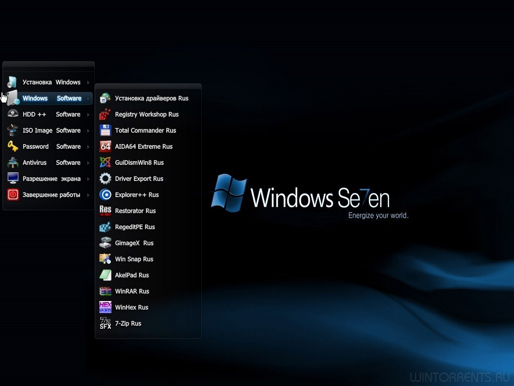Click the WinHex HEX icon
The image size is (514, 386).
click(105, 307)
